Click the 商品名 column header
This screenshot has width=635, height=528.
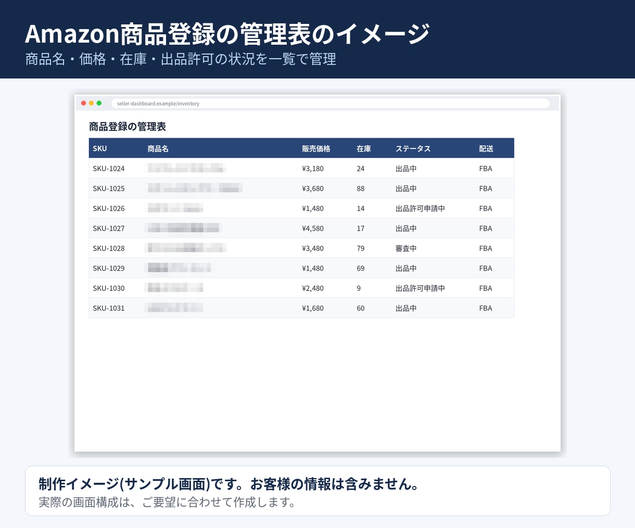pos(158,149)
